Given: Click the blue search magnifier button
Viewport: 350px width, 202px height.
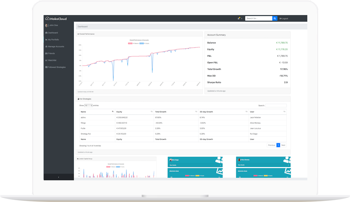Looking at the screenshot, I should pos(275,19).
